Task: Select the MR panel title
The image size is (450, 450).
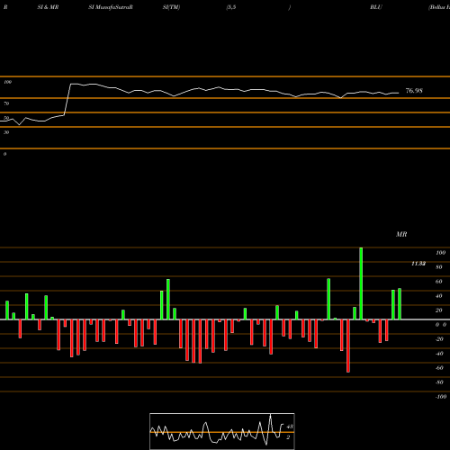Action: (x=401, y=234)
